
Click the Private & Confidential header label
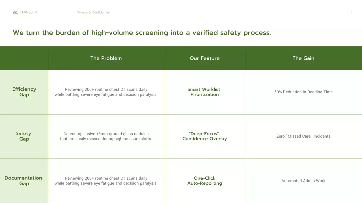click(93, 12)
